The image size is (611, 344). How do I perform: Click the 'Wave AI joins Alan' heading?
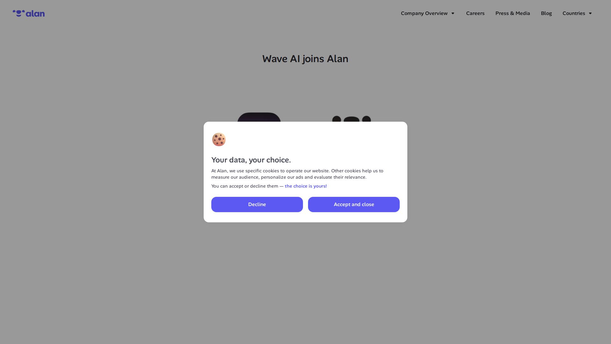[x=305, y=59]
